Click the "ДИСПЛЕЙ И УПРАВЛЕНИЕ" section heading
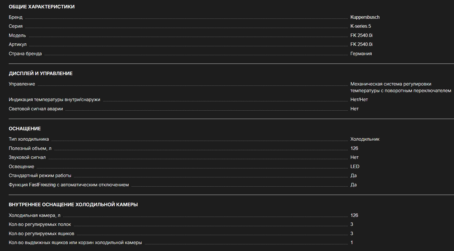Image resolution: width=454 pixels, height=251 pixels. pos(41,73)
